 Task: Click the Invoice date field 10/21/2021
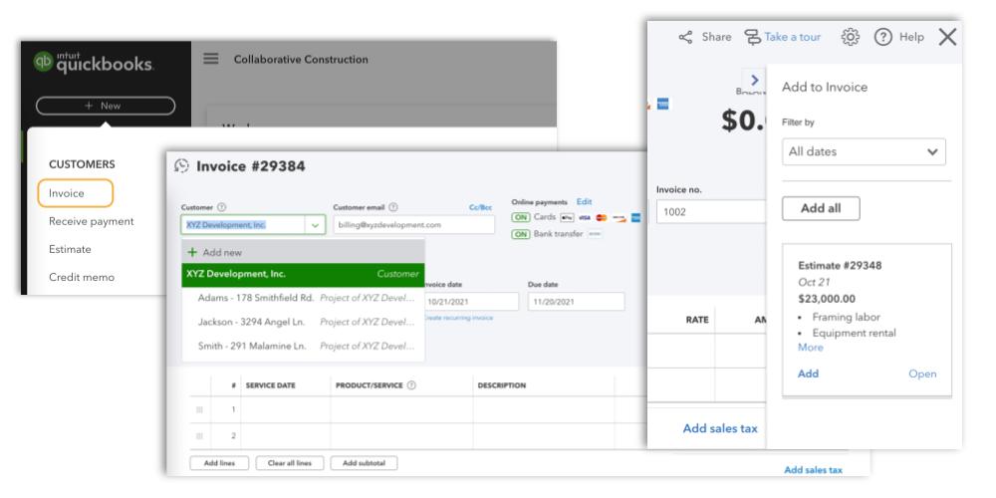(471, 302)
